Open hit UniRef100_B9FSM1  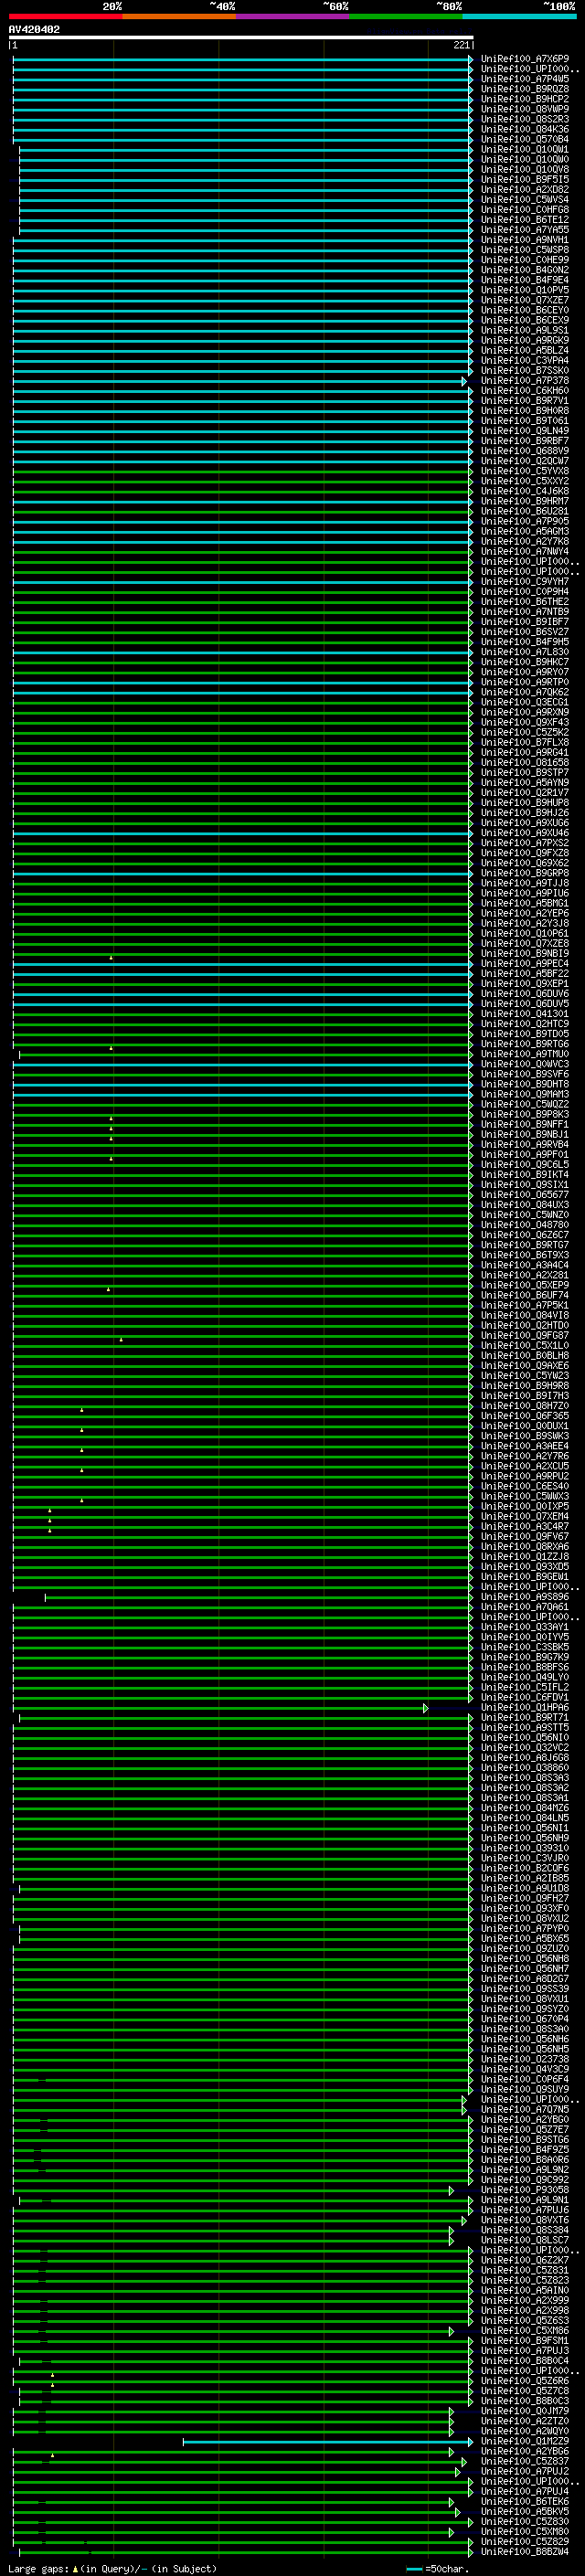tap(524, 2340)
